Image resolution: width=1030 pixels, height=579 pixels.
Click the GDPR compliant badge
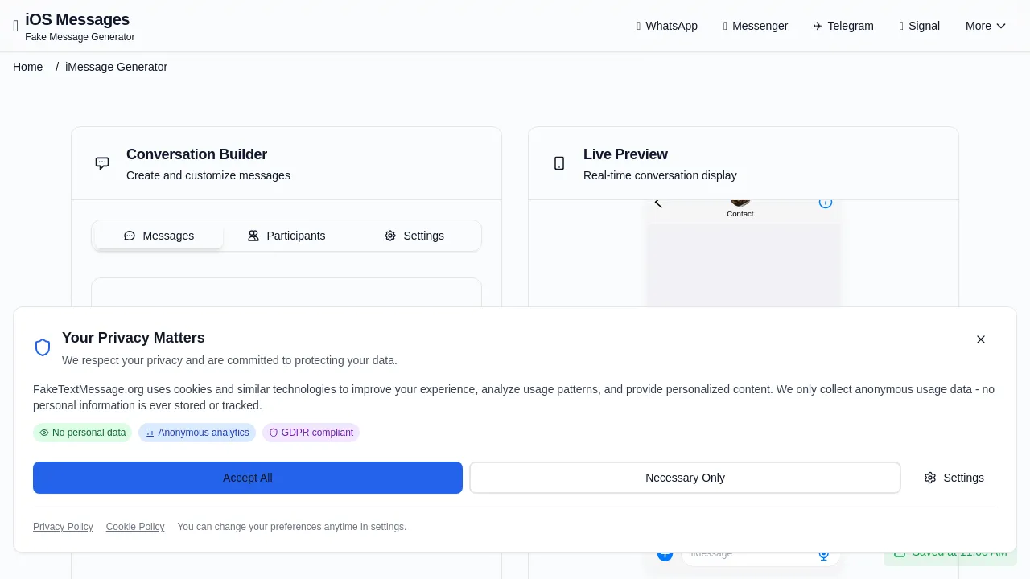[x=311, y=433]
